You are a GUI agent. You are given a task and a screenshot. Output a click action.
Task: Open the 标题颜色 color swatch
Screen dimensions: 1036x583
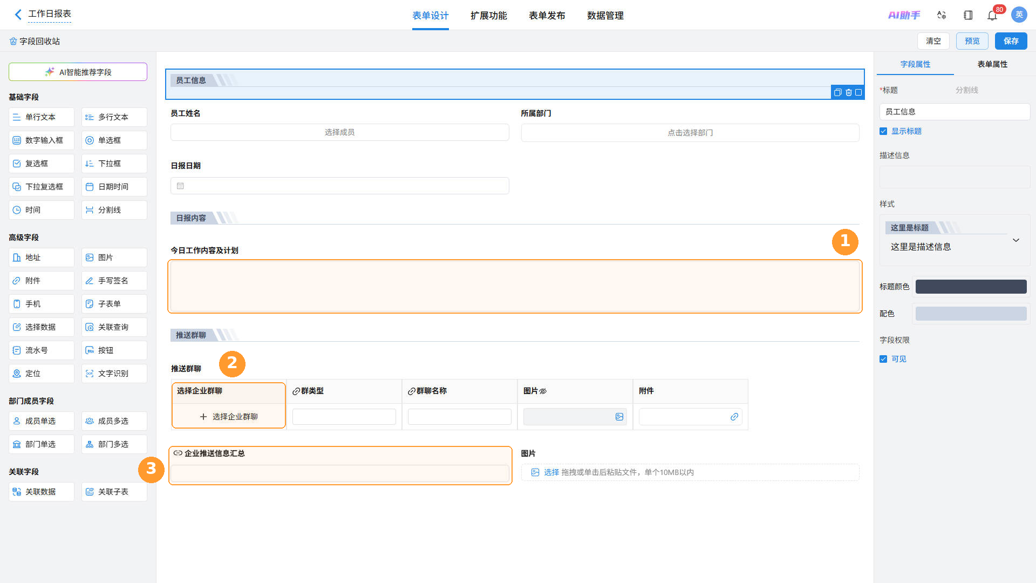971,287
